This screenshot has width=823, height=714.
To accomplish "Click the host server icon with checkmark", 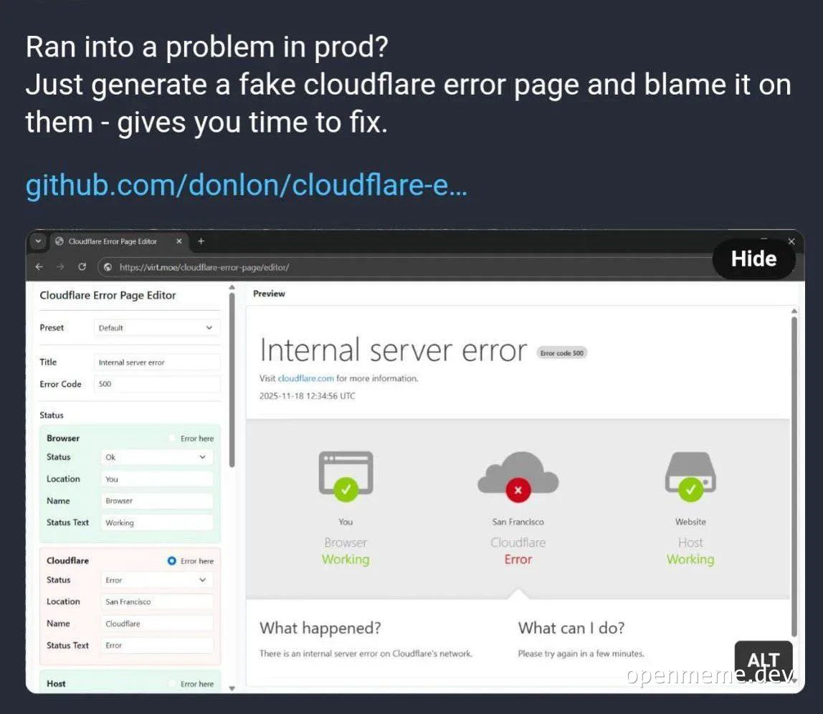I will click(690, 476).
